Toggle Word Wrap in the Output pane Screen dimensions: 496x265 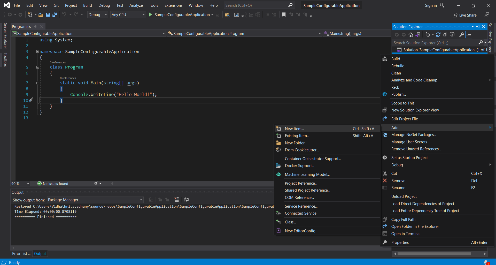pos(186,200)
